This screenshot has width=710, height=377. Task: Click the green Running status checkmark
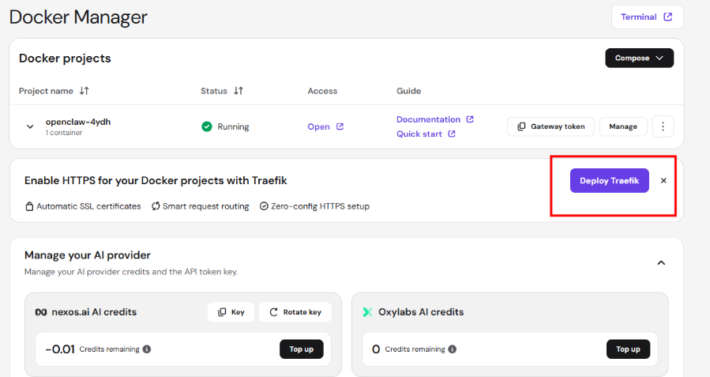(x=207, y=126)
